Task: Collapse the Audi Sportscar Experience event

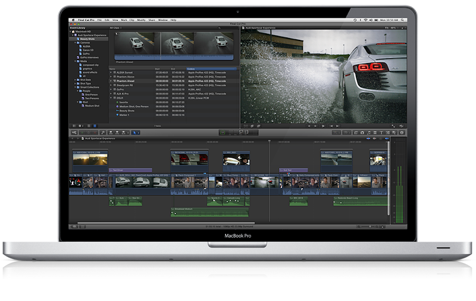Action: click(x=73, y=35)
